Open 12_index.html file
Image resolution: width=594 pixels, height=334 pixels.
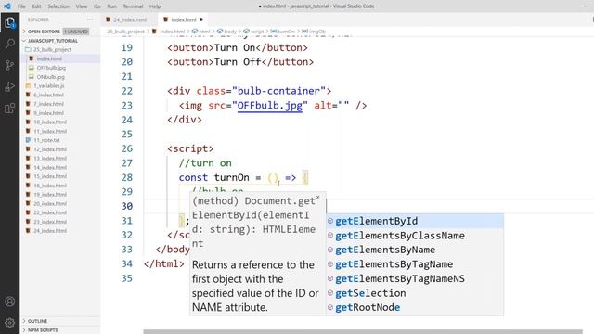pyautogui.click(x=50, y=149)
